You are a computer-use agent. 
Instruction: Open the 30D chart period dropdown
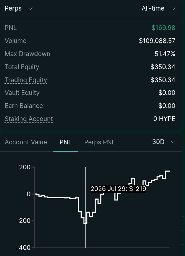point(164,142)
